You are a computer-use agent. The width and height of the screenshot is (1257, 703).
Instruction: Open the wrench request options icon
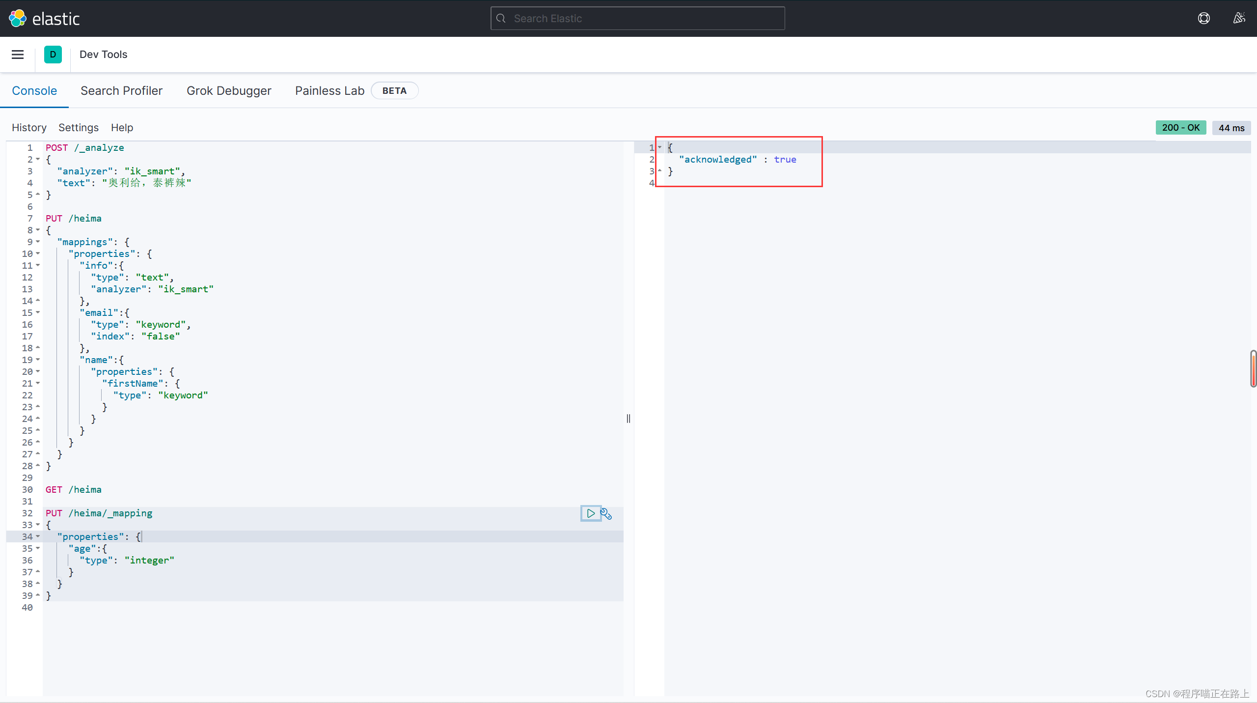coord(606,514)
